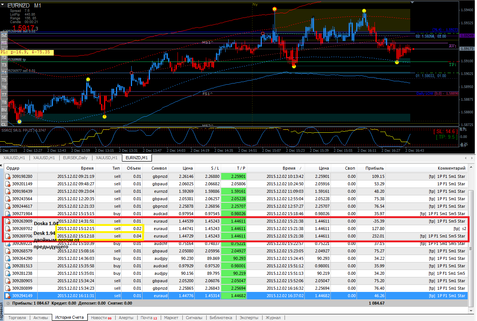477x321 pixels.
Task: Switch to the EURSEK,Daily chart tab
Action: 76,158
